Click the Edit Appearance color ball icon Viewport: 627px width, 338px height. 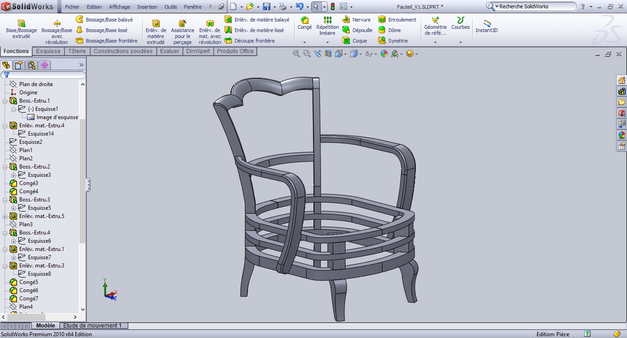[x=384, y=54]
